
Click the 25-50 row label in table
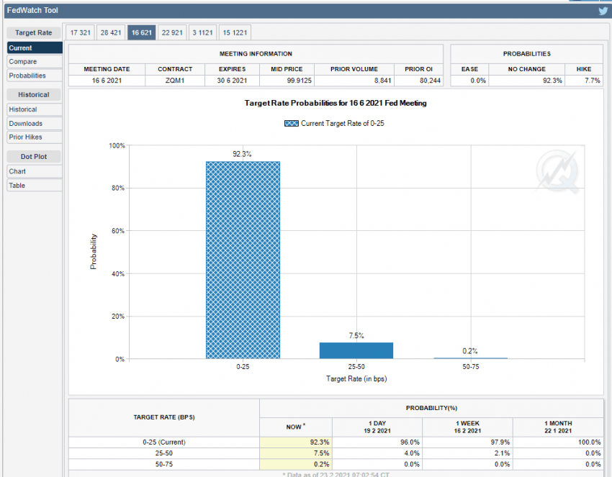(164, 453)
